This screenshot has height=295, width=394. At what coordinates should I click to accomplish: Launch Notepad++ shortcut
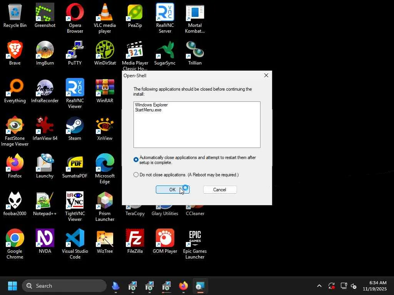[x=45, y=204]
